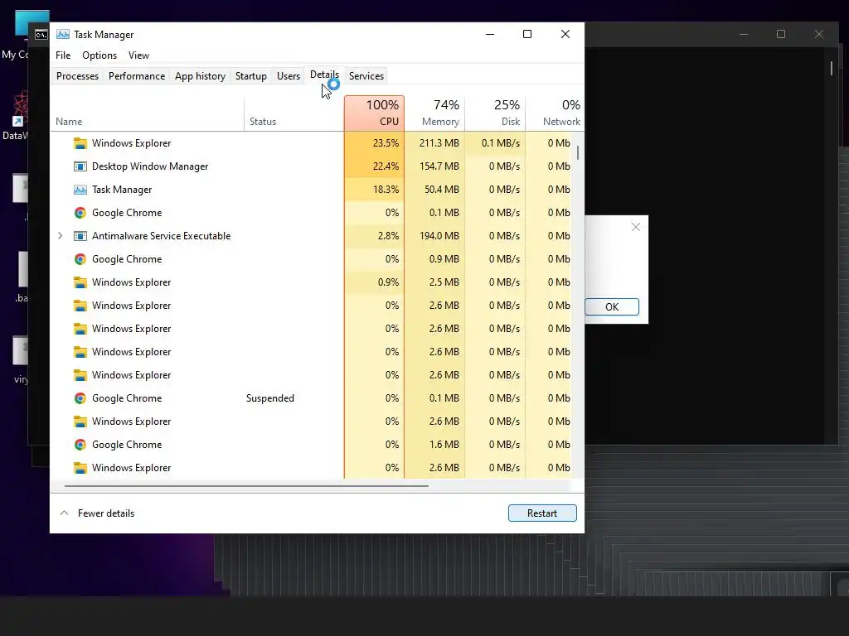Select the Desktop Window Manager row name

click(150, 166)
